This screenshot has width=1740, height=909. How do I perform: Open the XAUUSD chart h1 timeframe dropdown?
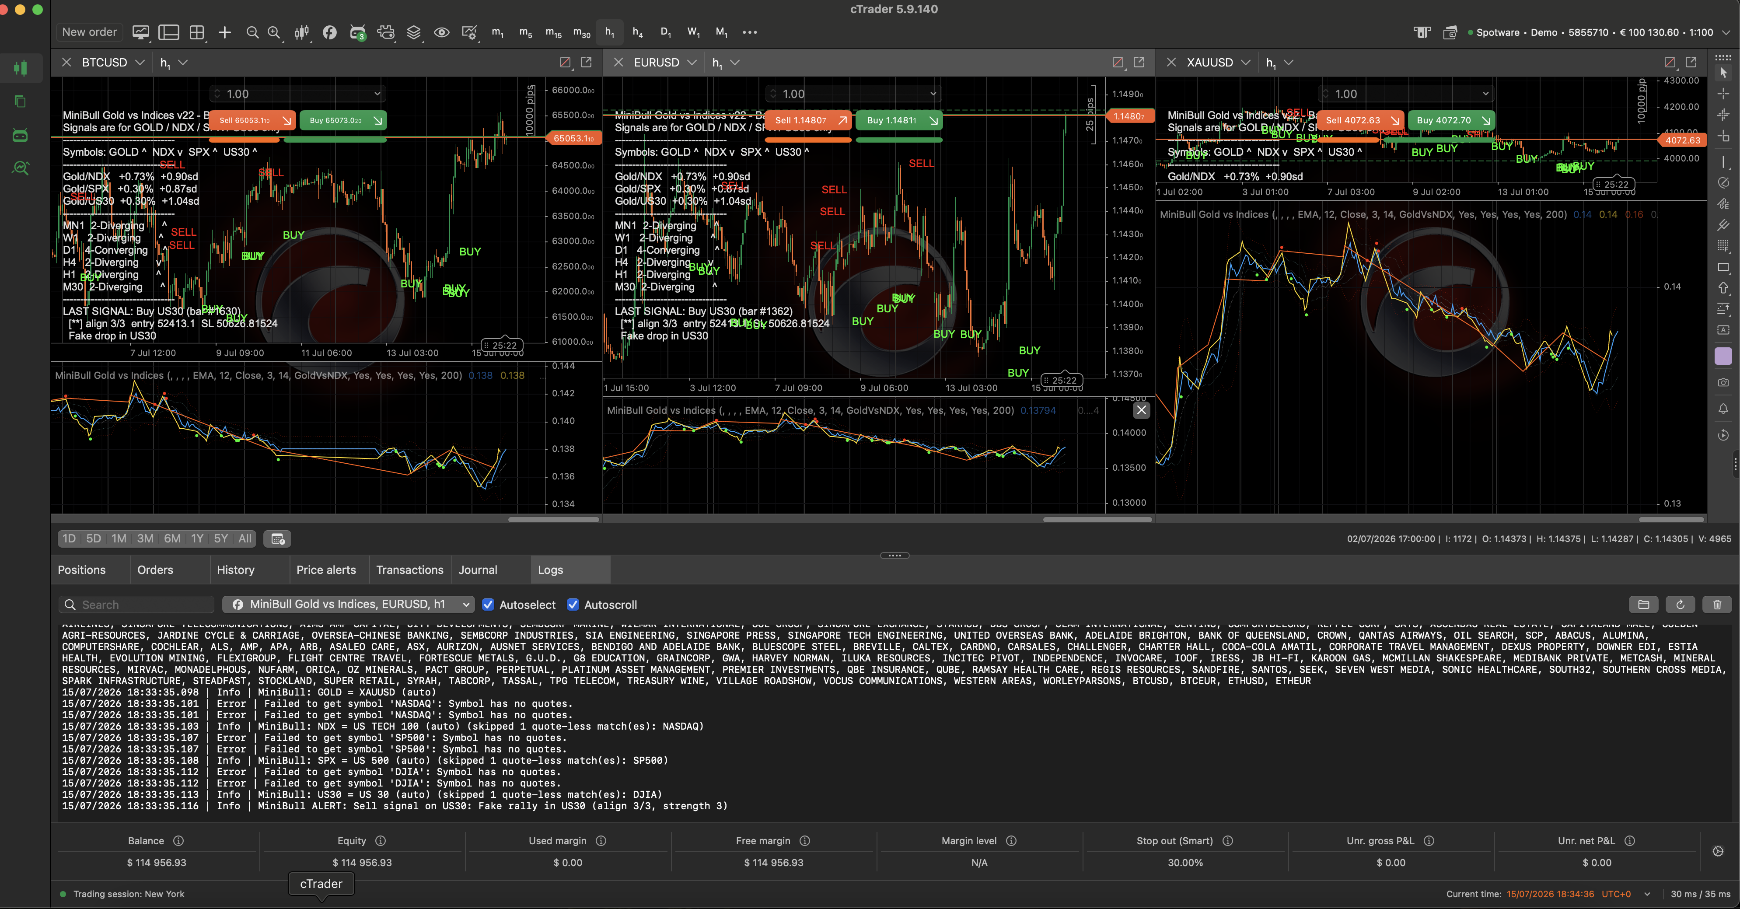[x=1289, y=62]
